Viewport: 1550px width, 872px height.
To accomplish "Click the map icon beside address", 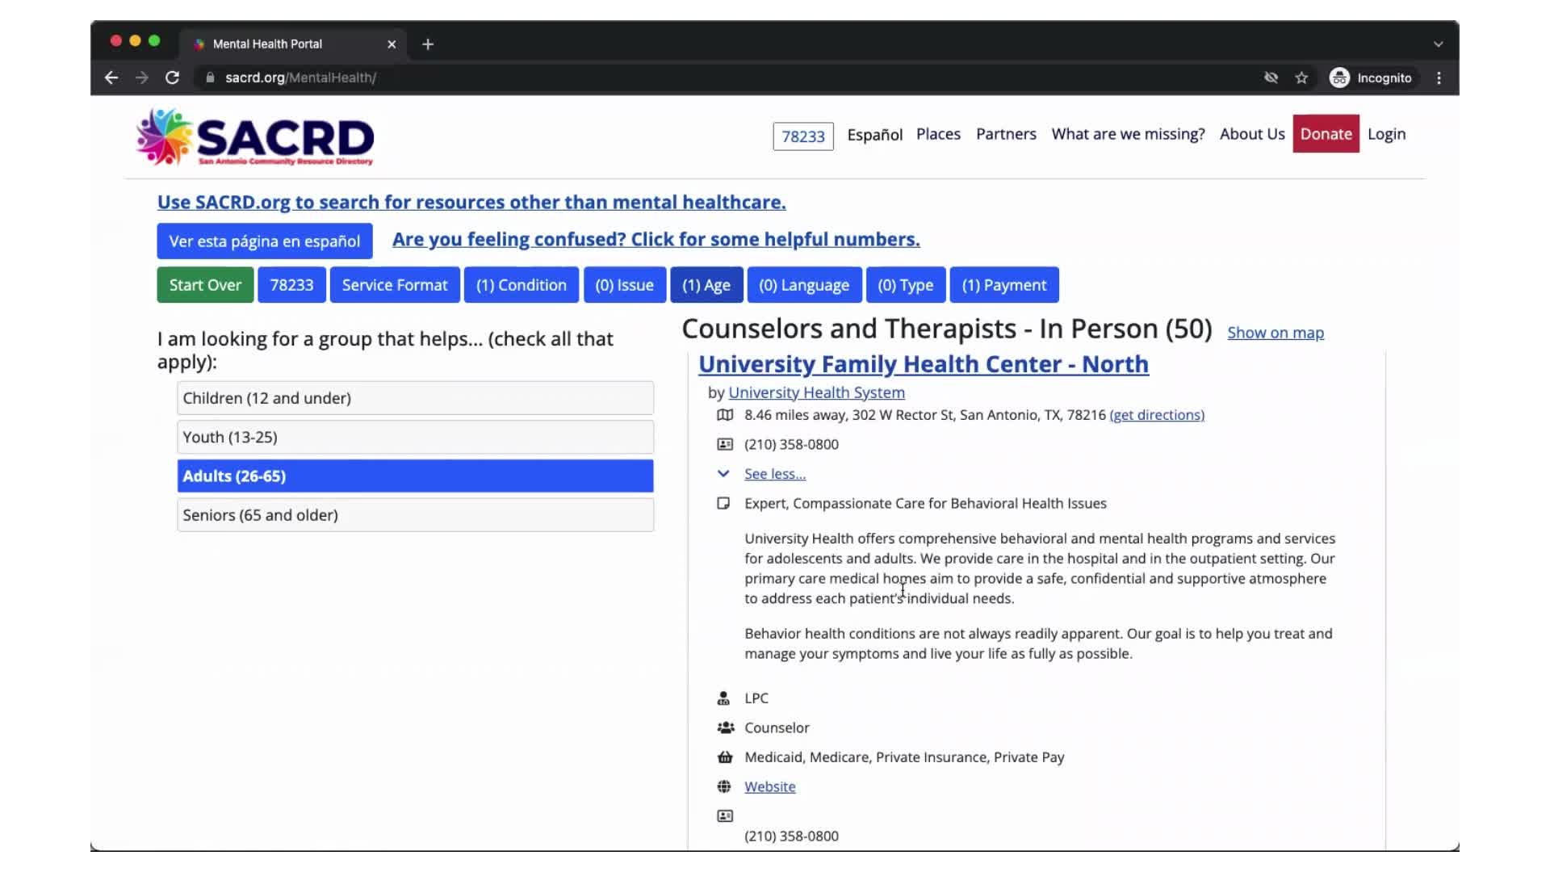I will click(x=725, y=415).
